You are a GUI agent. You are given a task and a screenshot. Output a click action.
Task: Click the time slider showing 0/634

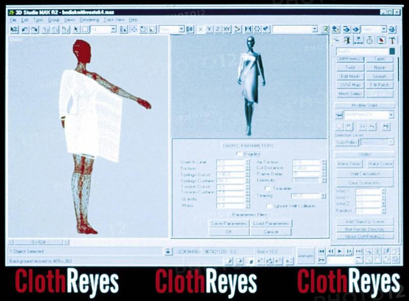(x=38, y=242)
